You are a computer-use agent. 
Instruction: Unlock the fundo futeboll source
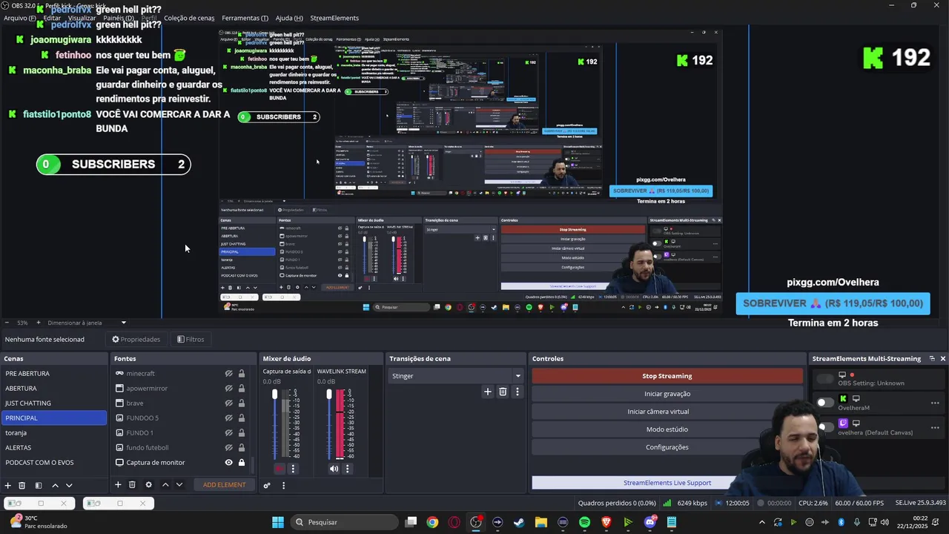click(x=241, y=447)
